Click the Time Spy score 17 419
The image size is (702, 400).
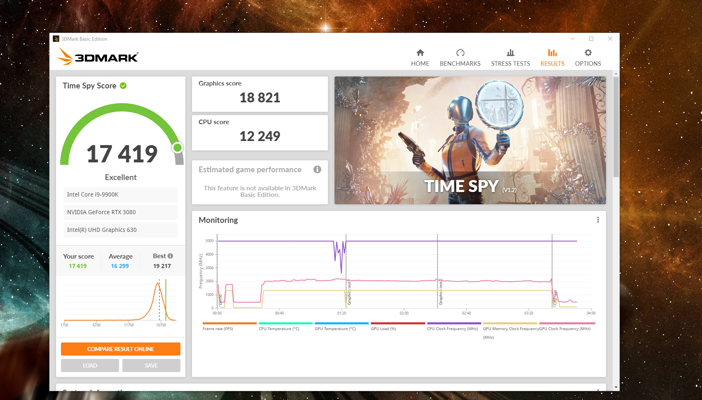pyautogui.click(x=122, y=154)
